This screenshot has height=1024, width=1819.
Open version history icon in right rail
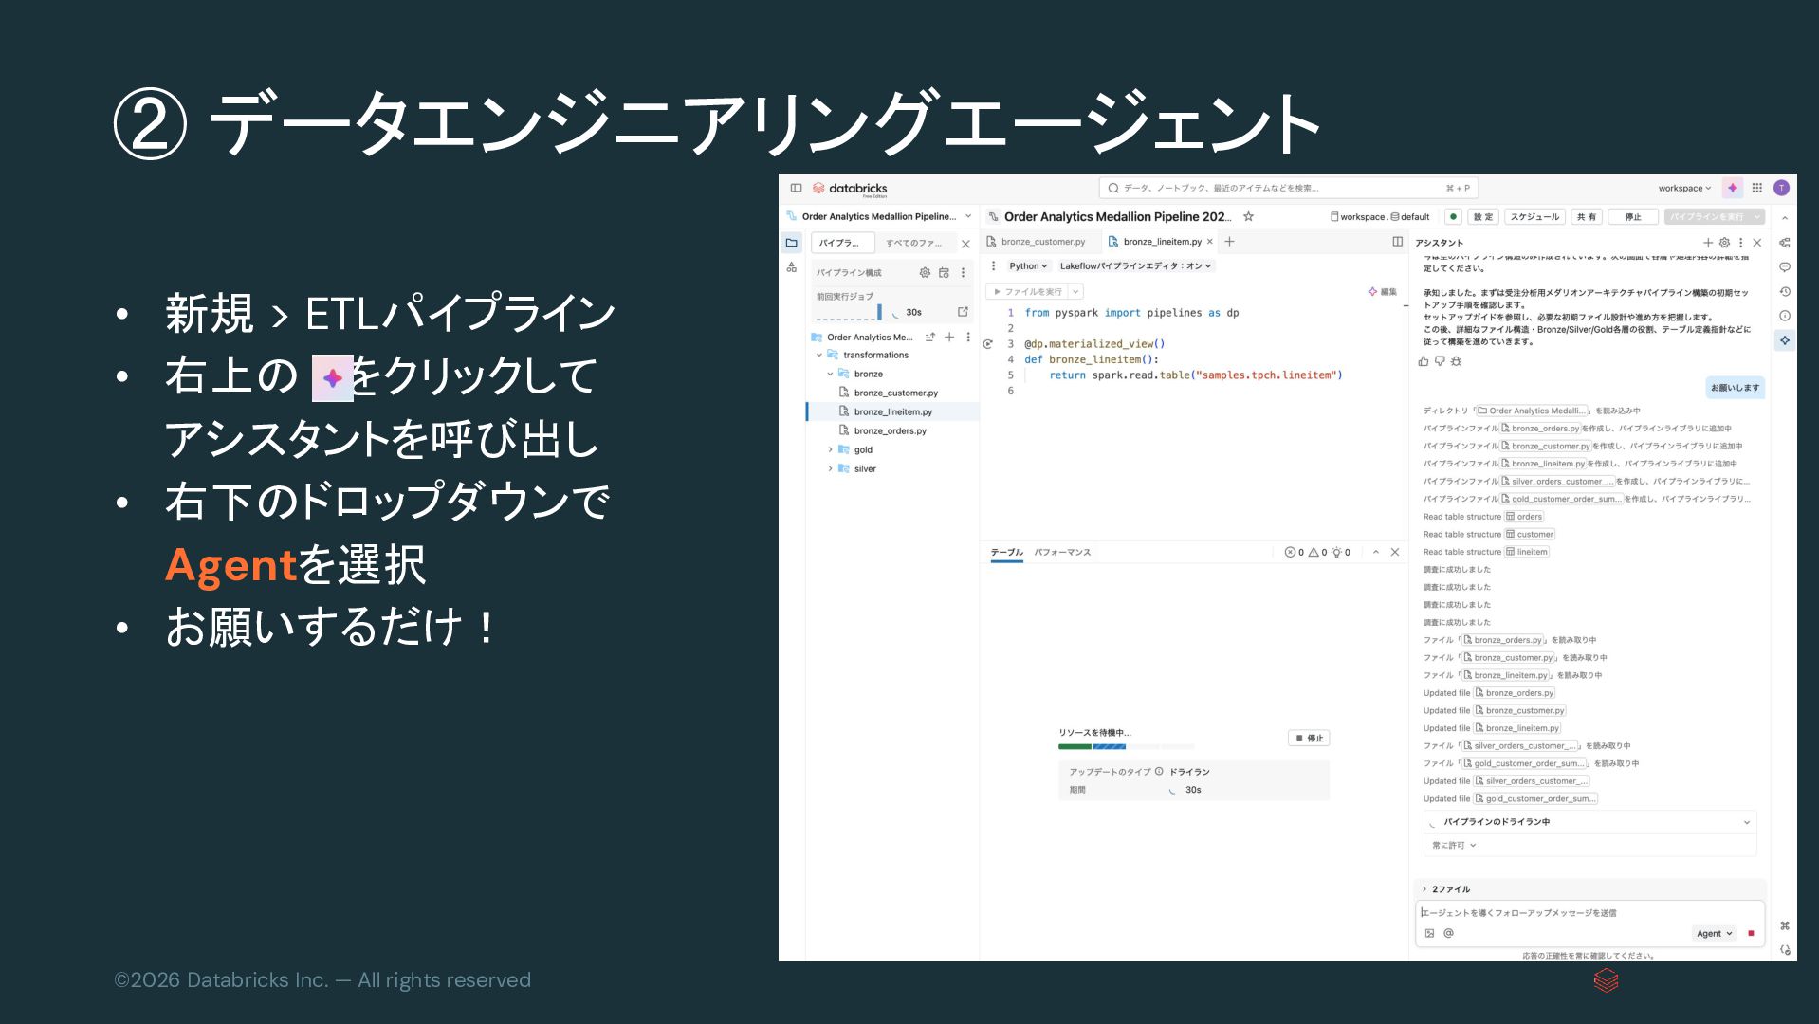click(1785, 292)
